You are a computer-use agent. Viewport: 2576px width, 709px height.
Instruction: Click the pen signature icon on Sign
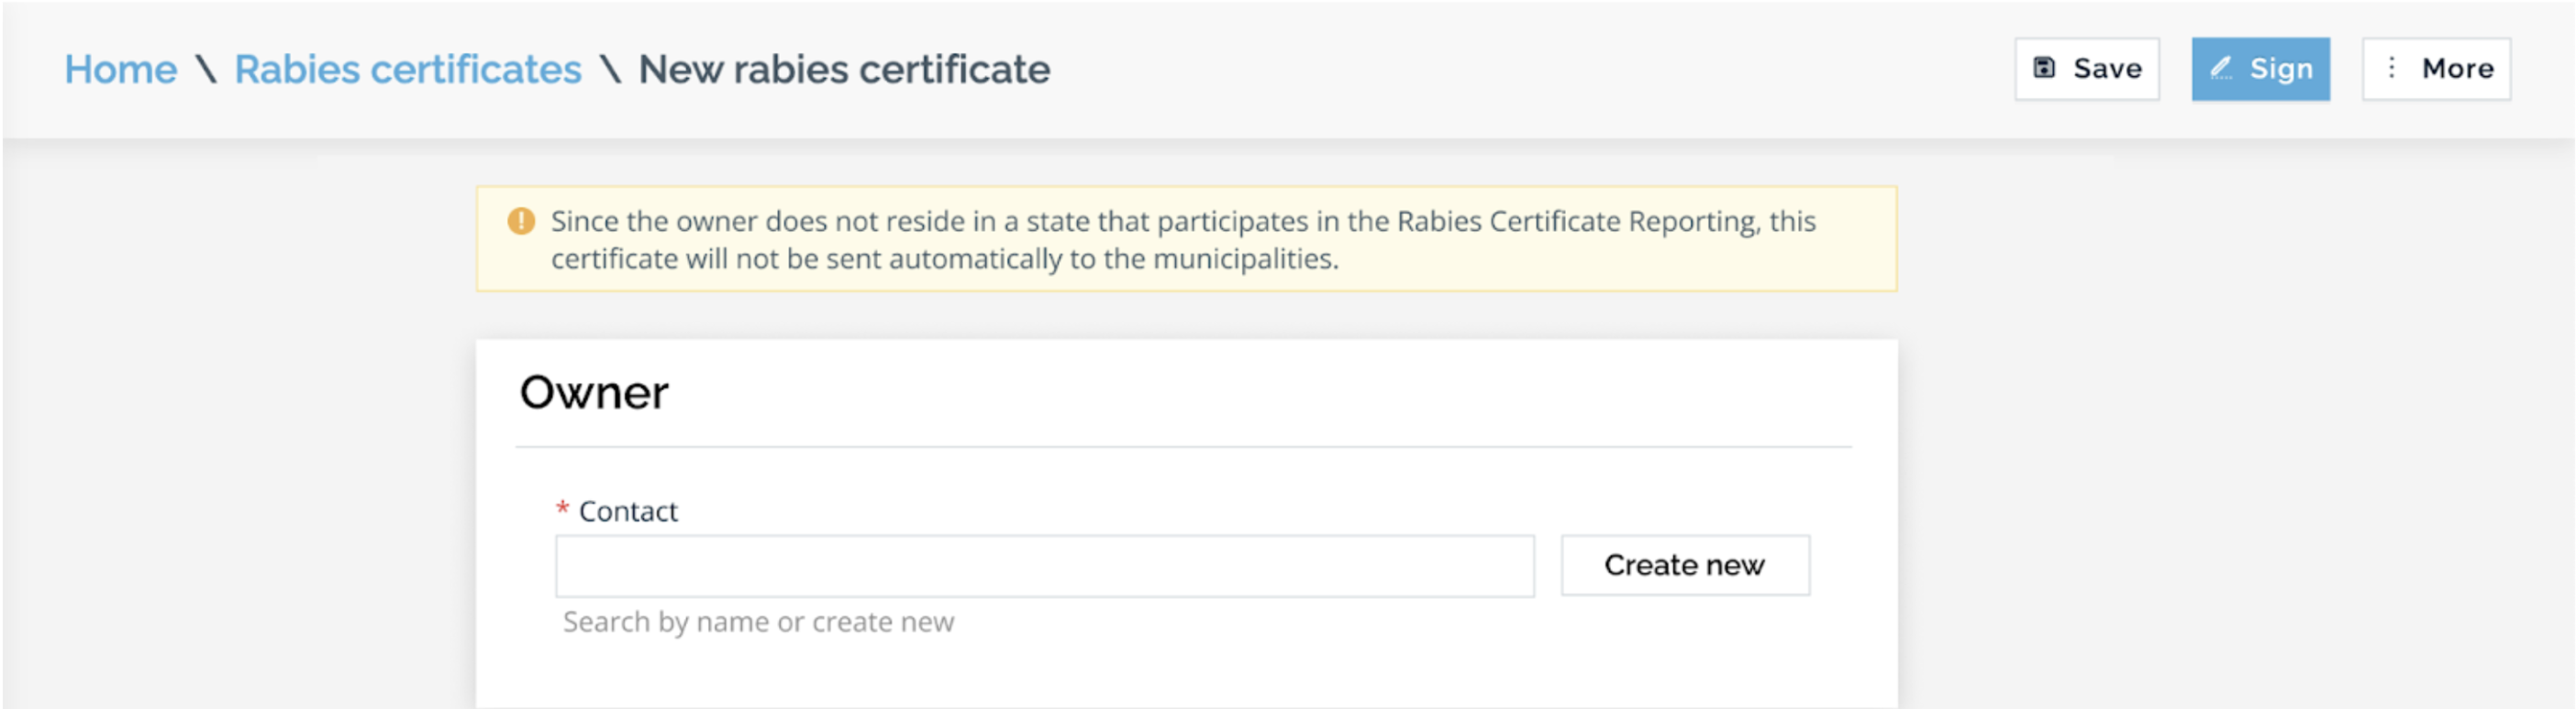point(2221,68)
